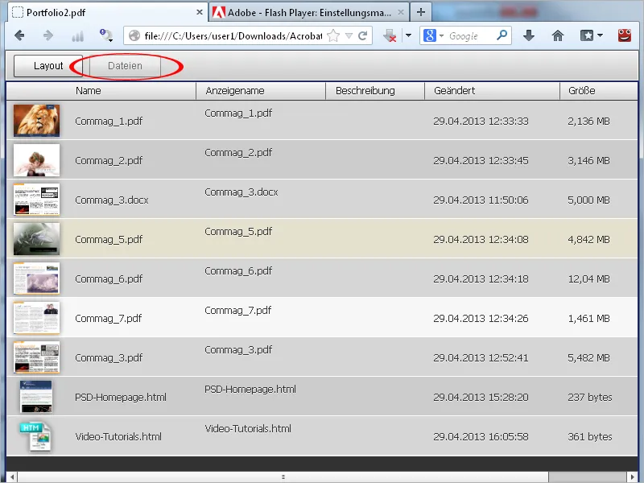Screen dimensions: 644x483
Task: Expand the dropdown next to the download add-on
Action: (408, 35)
